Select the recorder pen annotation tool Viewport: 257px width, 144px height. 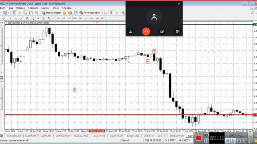coord(251,140)
